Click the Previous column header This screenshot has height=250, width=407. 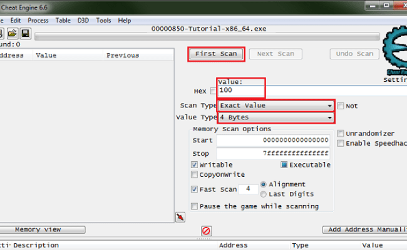pyautogui.click(x=138, y=55)
